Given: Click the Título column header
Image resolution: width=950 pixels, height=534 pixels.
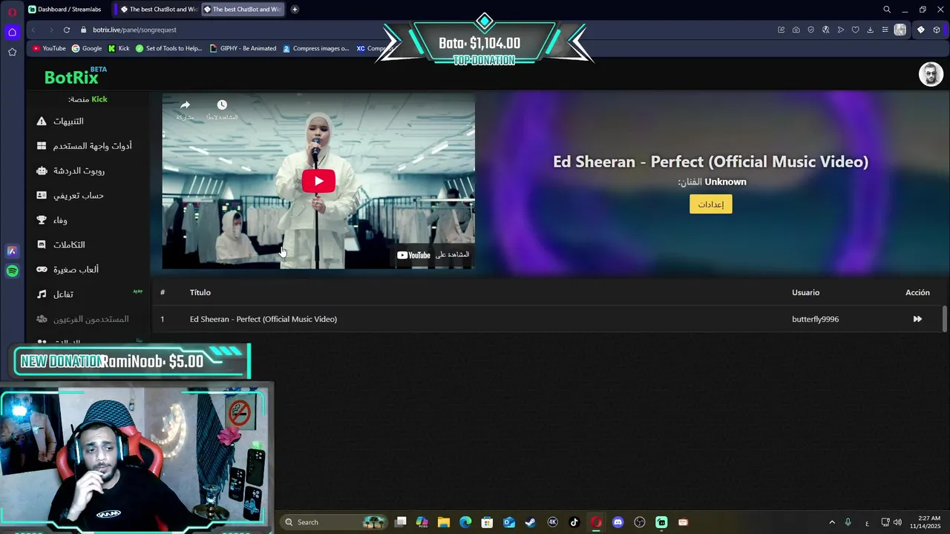Looking at the screenshot, I should 200,292.
